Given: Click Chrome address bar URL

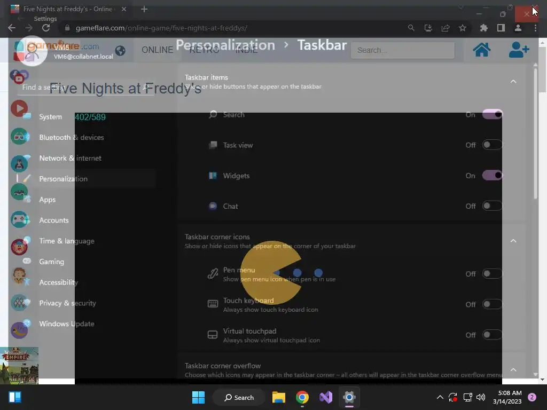Looking at the screenshot, I should (x=161, y=28).
